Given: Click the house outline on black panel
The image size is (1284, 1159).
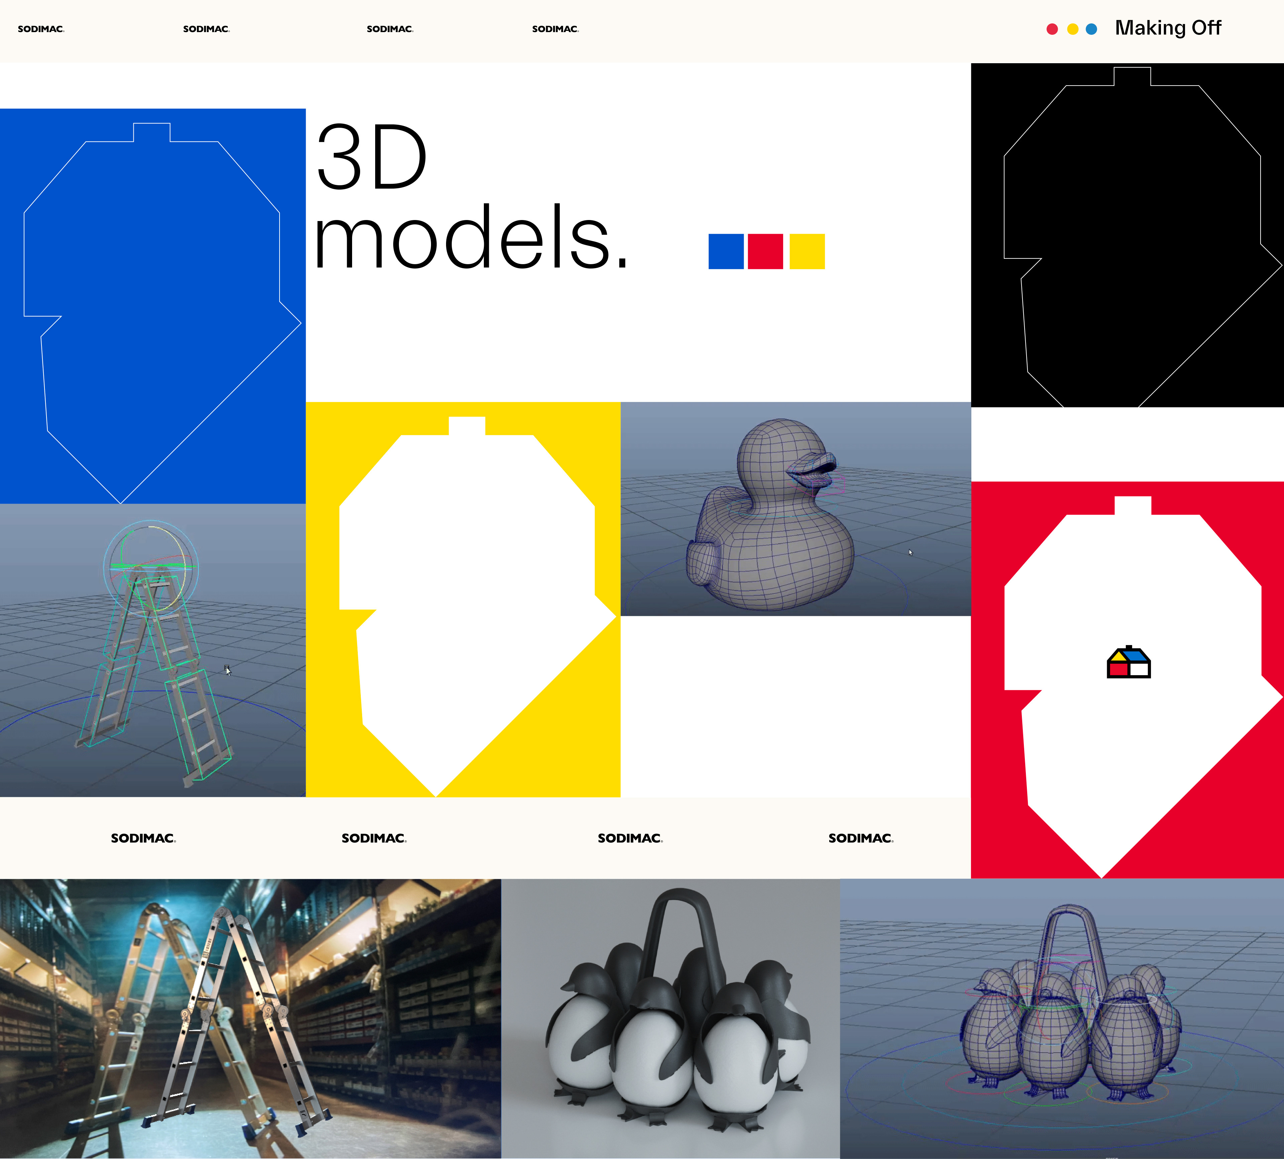Looking at the screenshot, I should (x=1127, y=236).
